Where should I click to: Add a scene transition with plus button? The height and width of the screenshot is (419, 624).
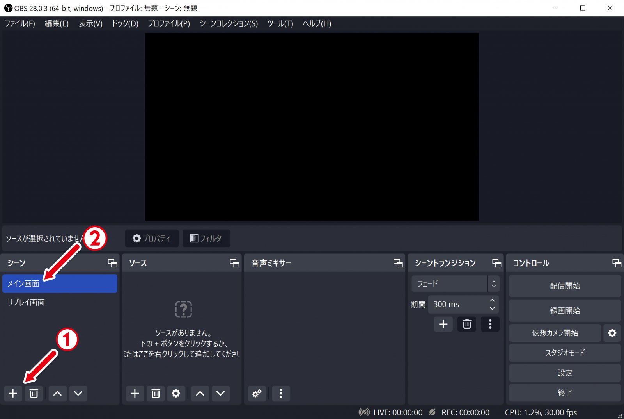click(x=443, y=324)
